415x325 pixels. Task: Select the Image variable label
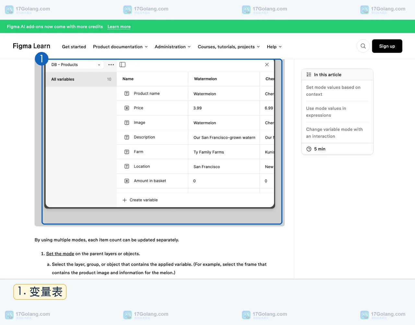[139, 123]
